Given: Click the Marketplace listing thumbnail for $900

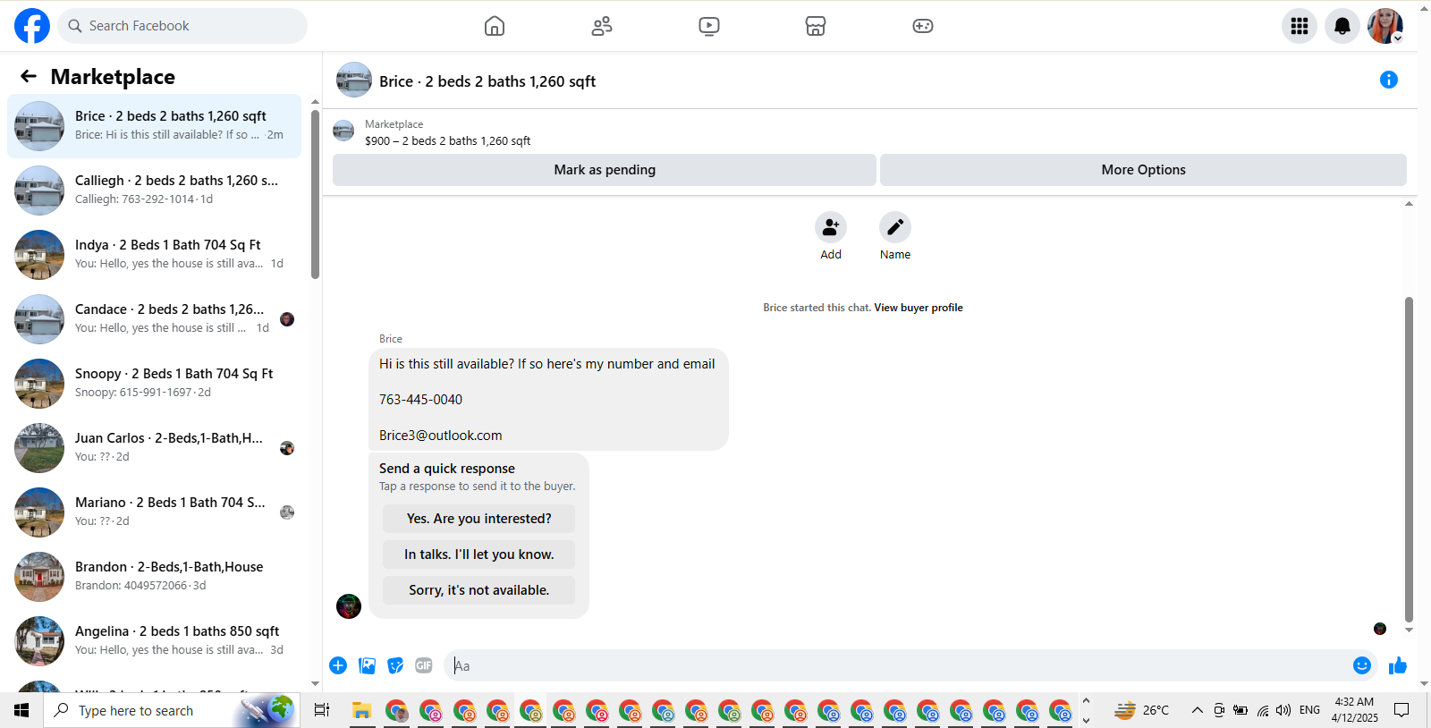Looking at the screenshot, I should (343, 131).
